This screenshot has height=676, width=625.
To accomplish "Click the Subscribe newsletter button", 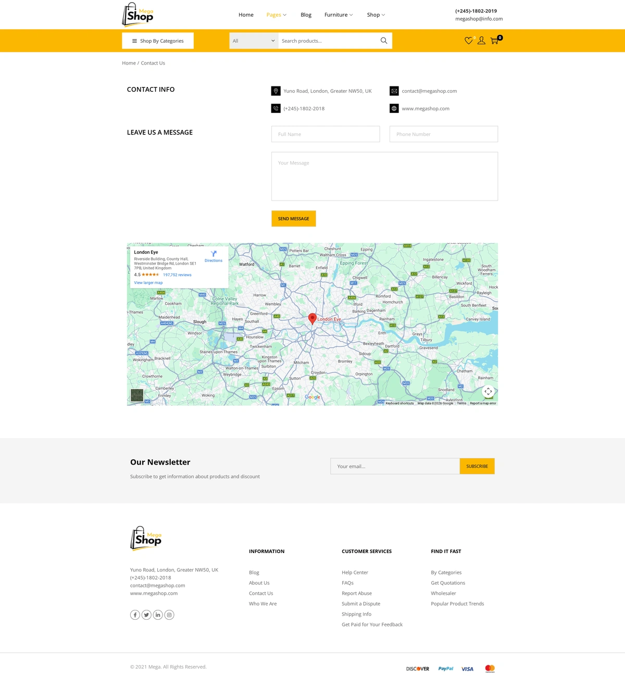I will point(477,466).
